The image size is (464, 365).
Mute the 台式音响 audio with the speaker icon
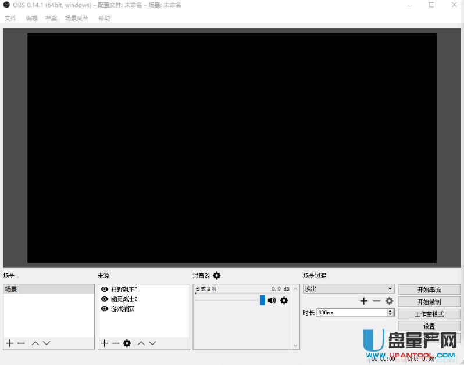point(272,300)
